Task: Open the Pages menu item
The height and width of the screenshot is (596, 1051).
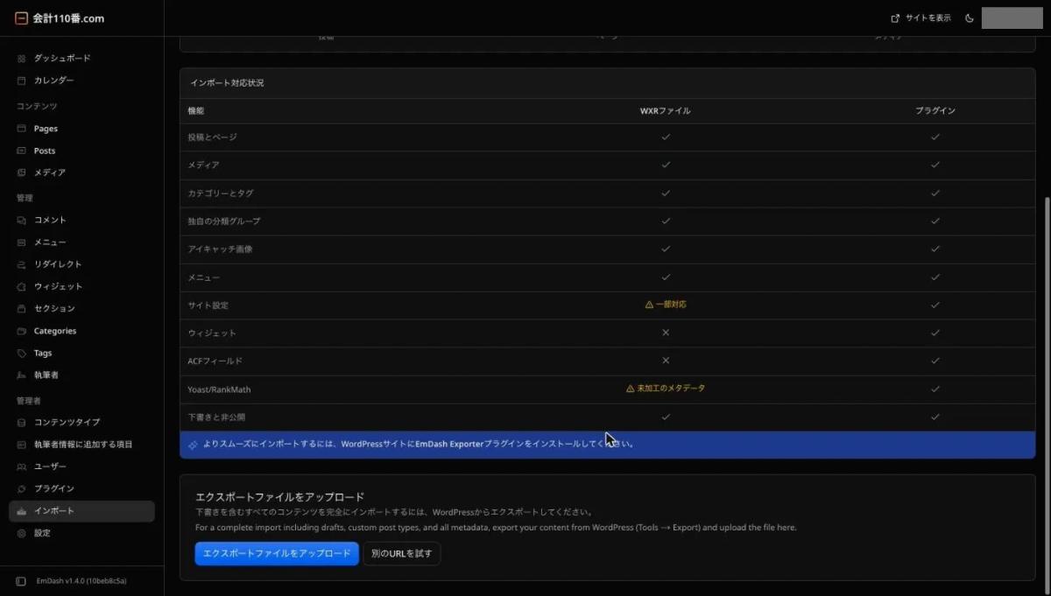Action: (81, 129)
